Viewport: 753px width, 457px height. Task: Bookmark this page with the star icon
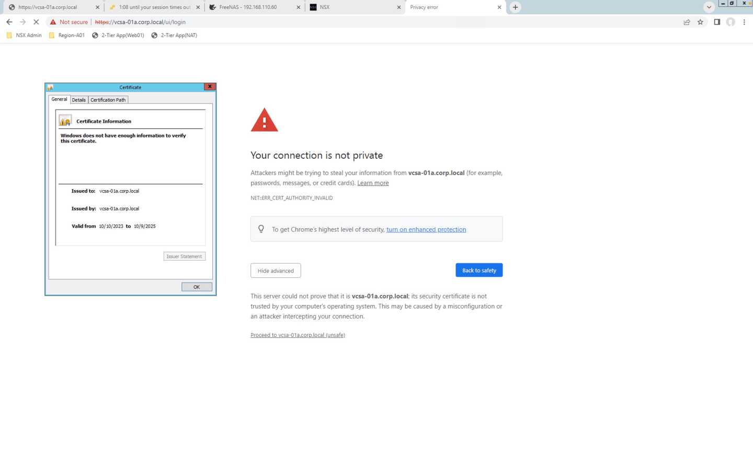pos(700,22)
